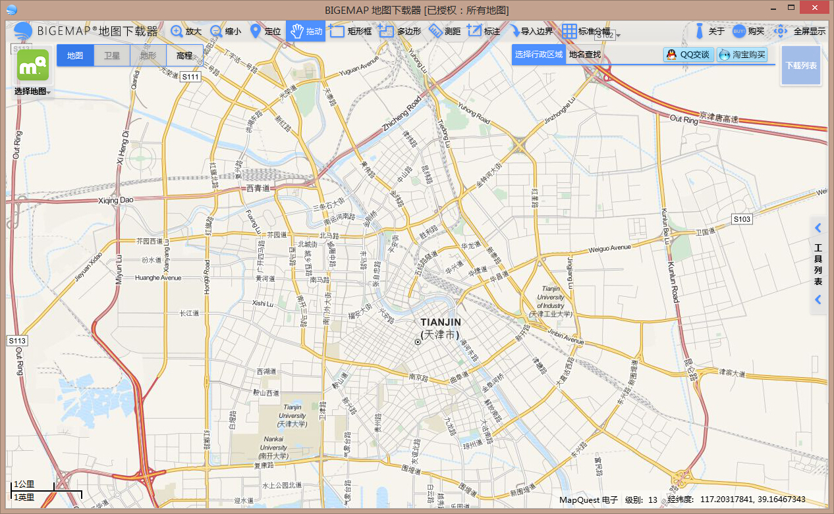The height and width of the screenshot is (514, 834).
Task: Switch to the 地形 terrain tab
Action: (x=148, y=55)
